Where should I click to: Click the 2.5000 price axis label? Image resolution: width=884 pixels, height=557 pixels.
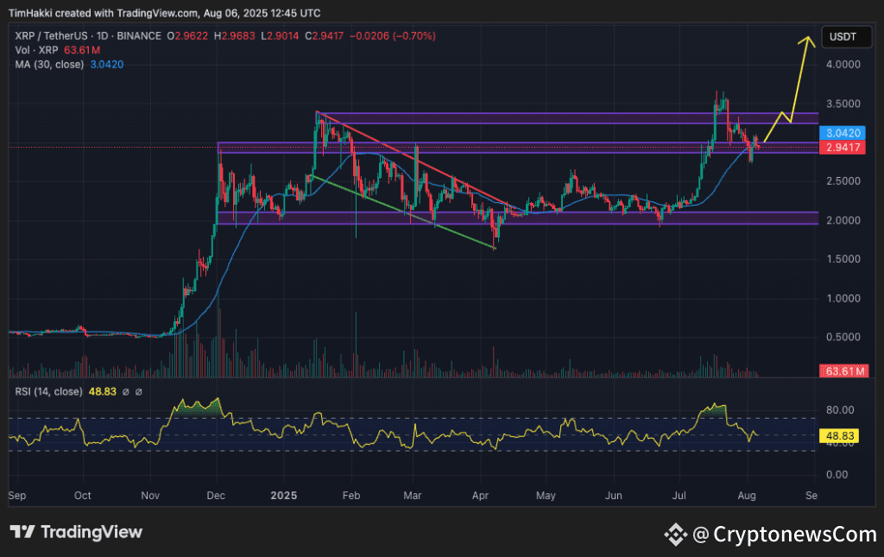click(843, 181)
